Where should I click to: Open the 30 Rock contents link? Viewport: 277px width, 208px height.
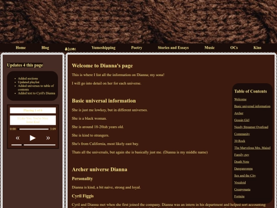240,141
